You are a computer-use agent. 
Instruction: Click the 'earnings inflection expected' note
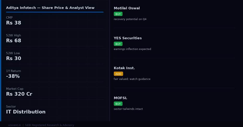tap(132, 49)
